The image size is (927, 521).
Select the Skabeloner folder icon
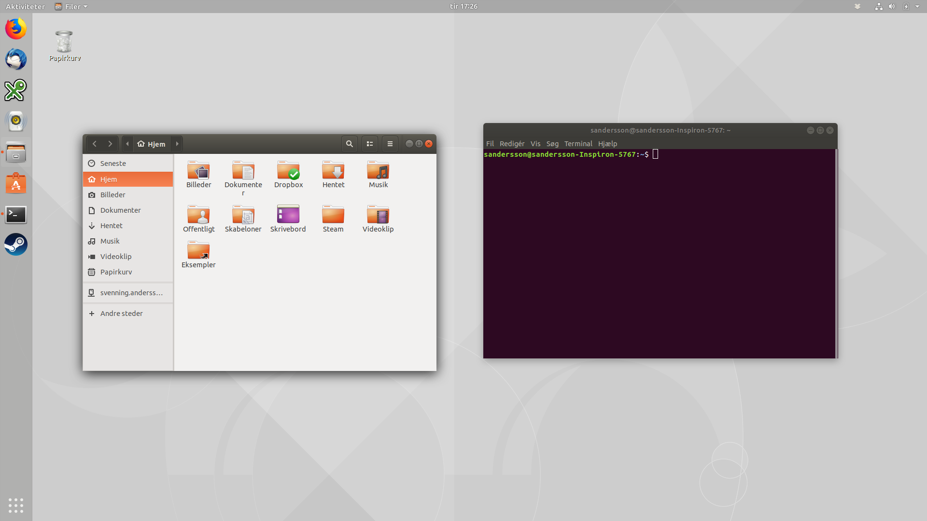(x=243, y=215)
